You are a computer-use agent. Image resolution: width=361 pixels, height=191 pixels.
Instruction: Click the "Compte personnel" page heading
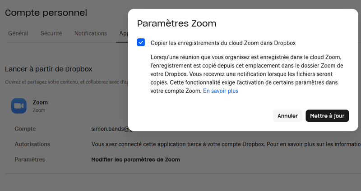(46, 13)
